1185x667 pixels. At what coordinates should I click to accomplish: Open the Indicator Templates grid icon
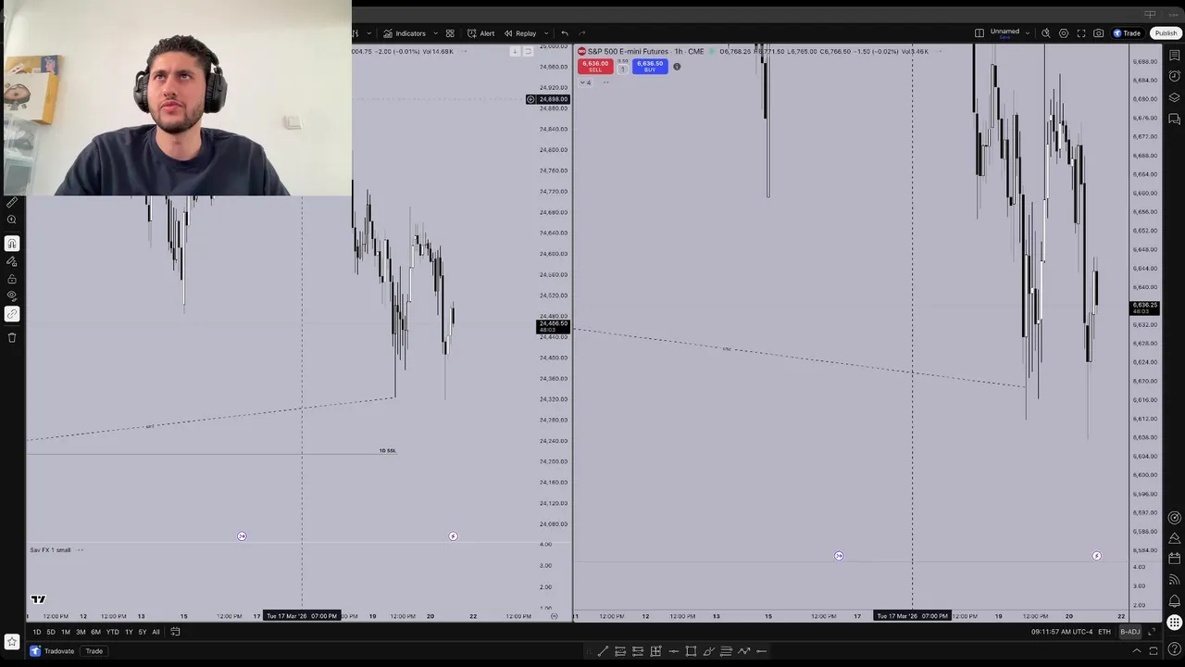tap(450, 33)
